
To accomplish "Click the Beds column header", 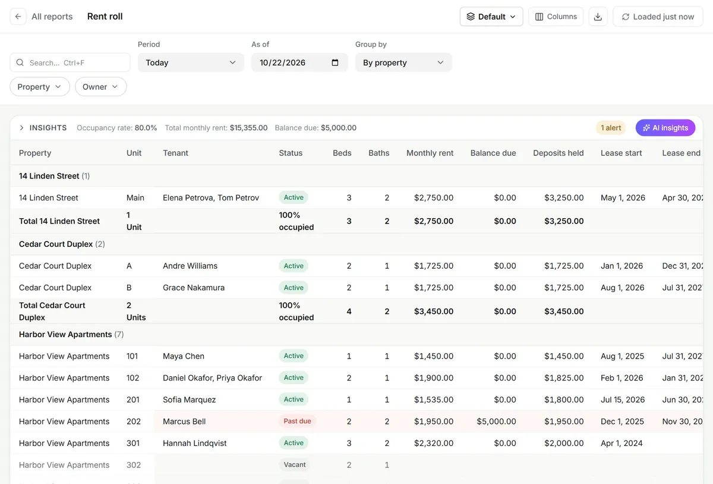I will coord(342,153).
